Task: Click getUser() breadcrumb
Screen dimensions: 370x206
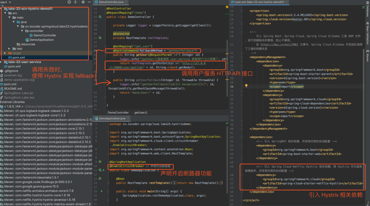Action: pos(141,113)
